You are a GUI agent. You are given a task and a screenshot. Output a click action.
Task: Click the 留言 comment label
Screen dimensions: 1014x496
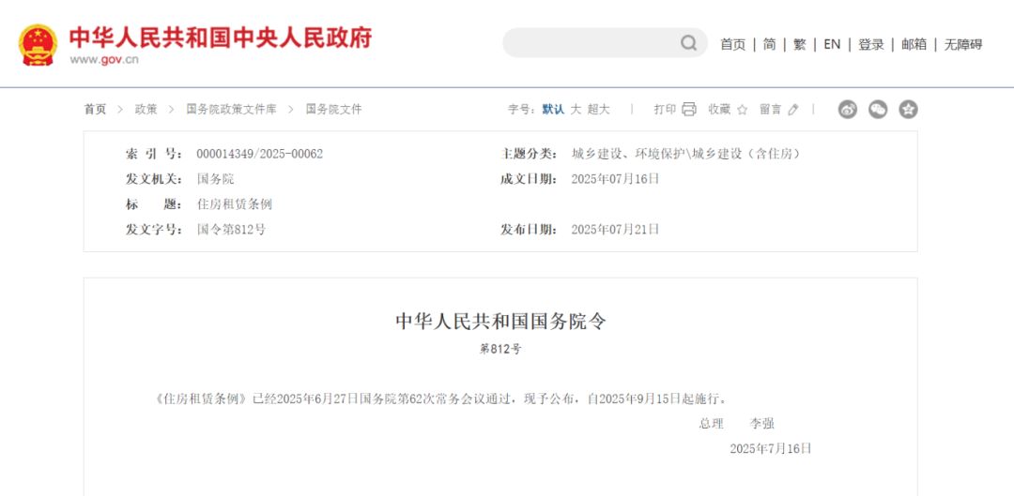point(770,109)
